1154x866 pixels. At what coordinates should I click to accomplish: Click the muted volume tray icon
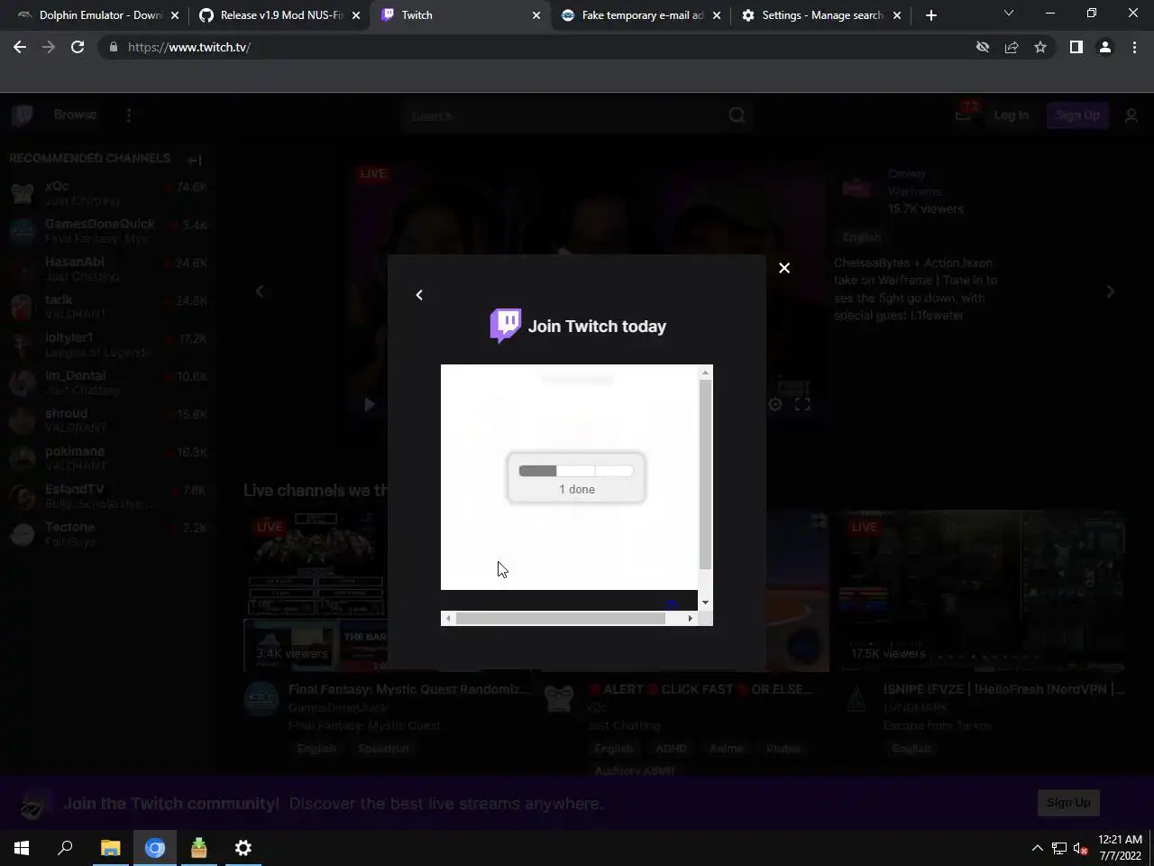(1081, 848)
